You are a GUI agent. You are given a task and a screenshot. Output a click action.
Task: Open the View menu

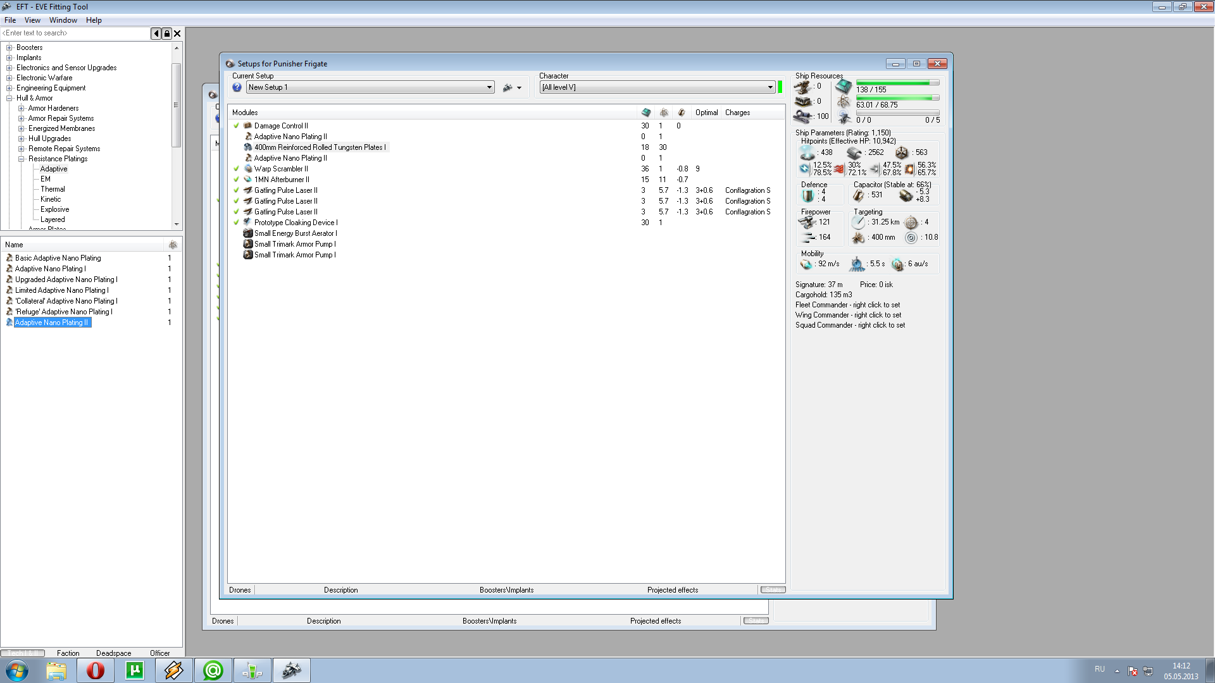click(x=32, y=20)
